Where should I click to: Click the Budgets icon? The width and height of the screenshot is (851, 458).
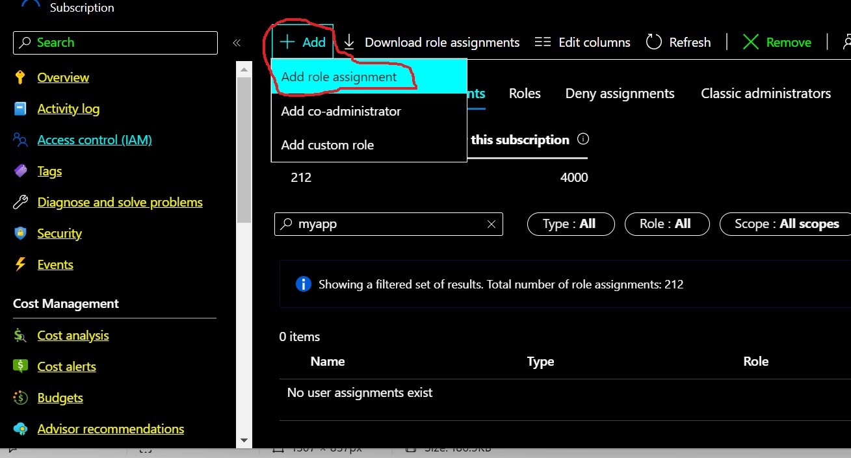20,398
